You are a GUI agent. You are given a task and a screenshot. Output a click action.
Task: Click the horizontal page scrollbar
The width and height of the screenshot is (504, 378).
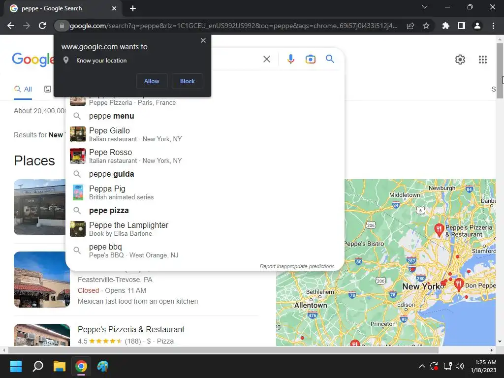pyautogui.click(x=223, y=350)
